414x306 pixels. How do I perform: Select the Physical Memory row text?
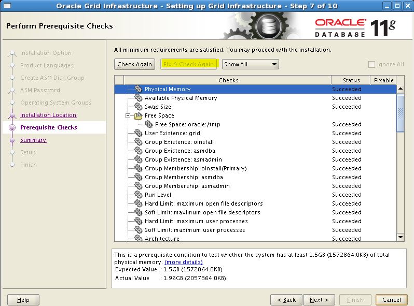coord(168,89)
